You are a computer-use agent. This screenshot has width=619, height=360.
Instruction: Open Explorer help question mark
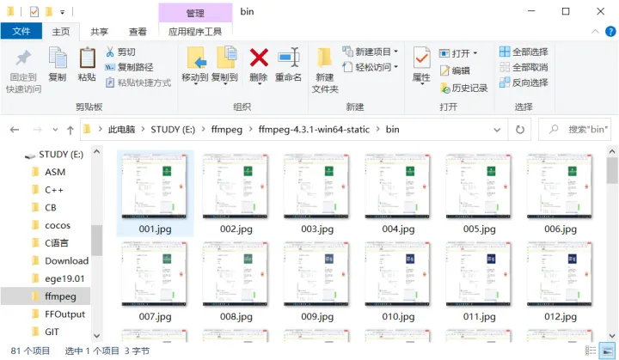click(x=610, y=31)
